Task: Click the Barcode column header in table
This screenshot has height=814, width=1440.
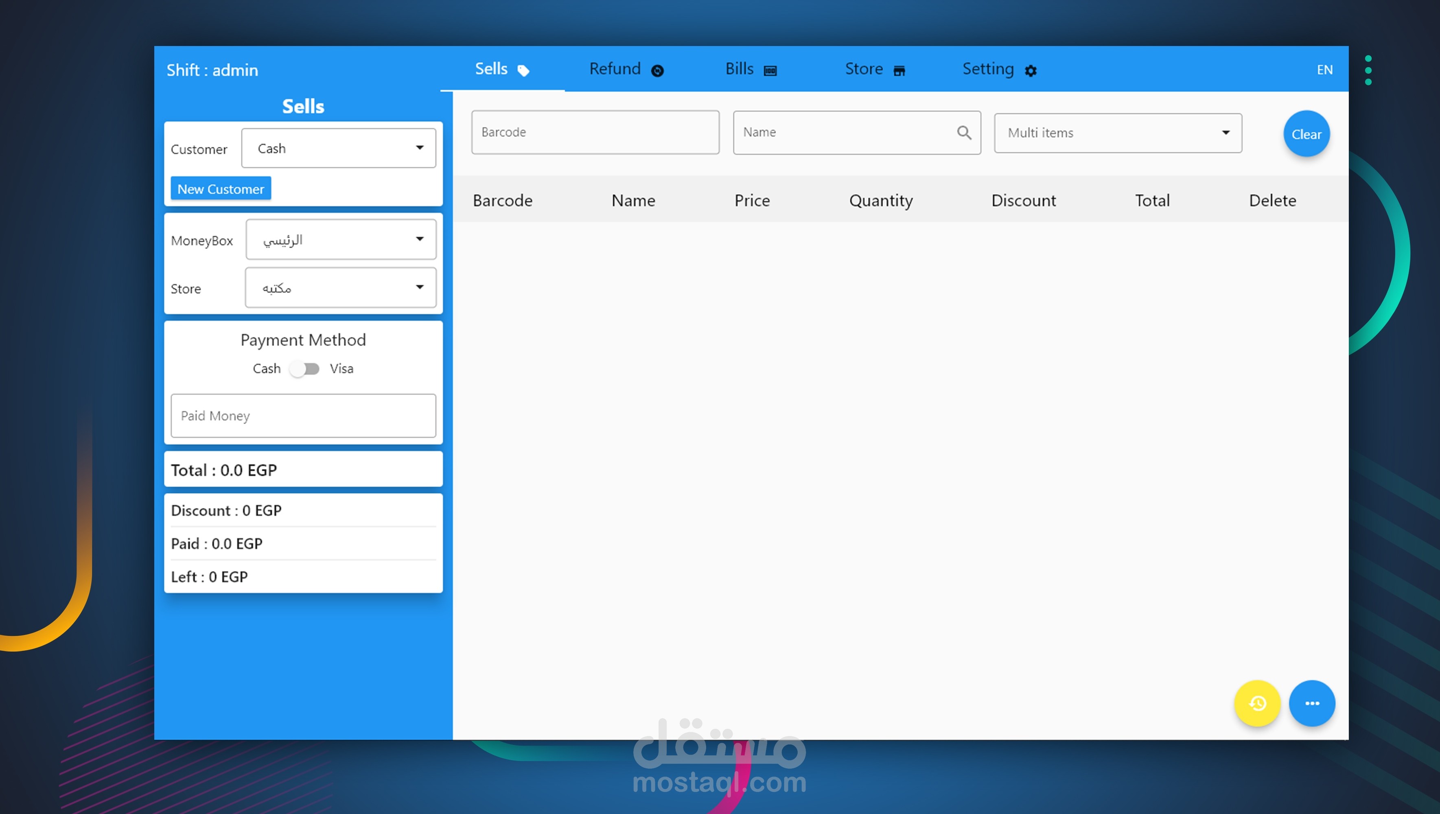Action: point(503,200)
